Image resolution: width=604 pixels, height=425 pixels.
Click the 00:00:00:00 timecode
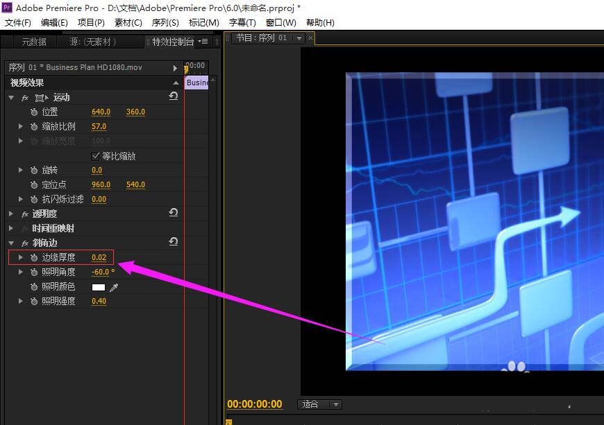255,404
